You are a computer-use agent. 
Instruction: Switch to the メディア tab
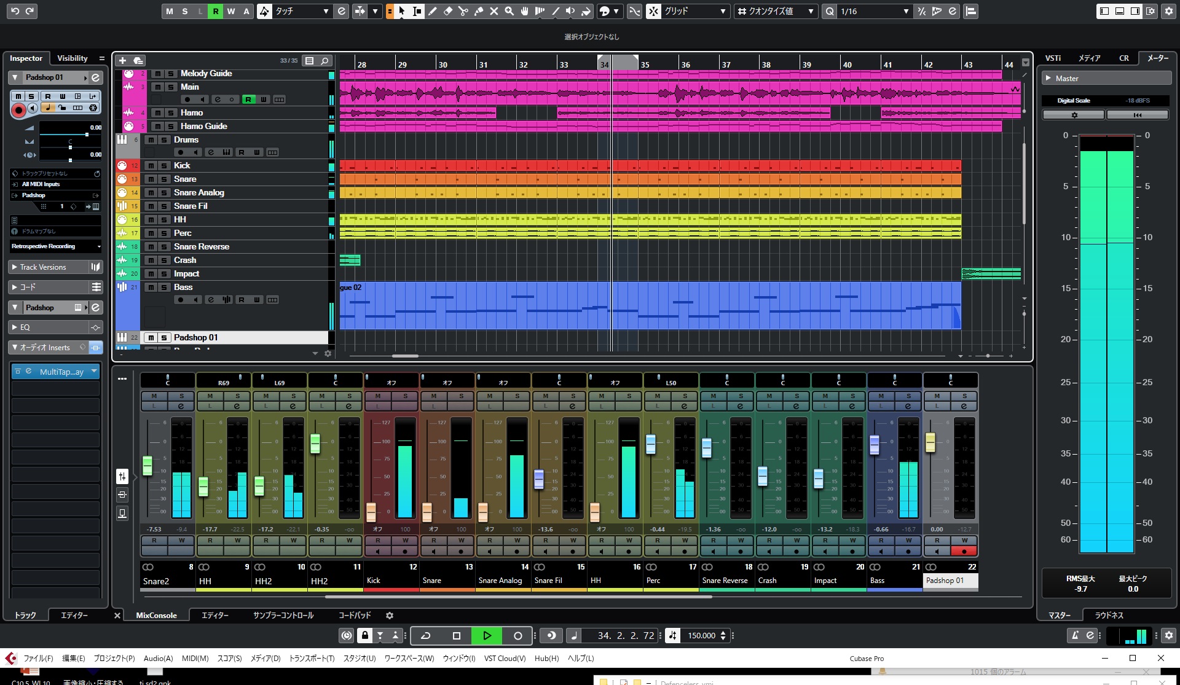pos(1089,58)
